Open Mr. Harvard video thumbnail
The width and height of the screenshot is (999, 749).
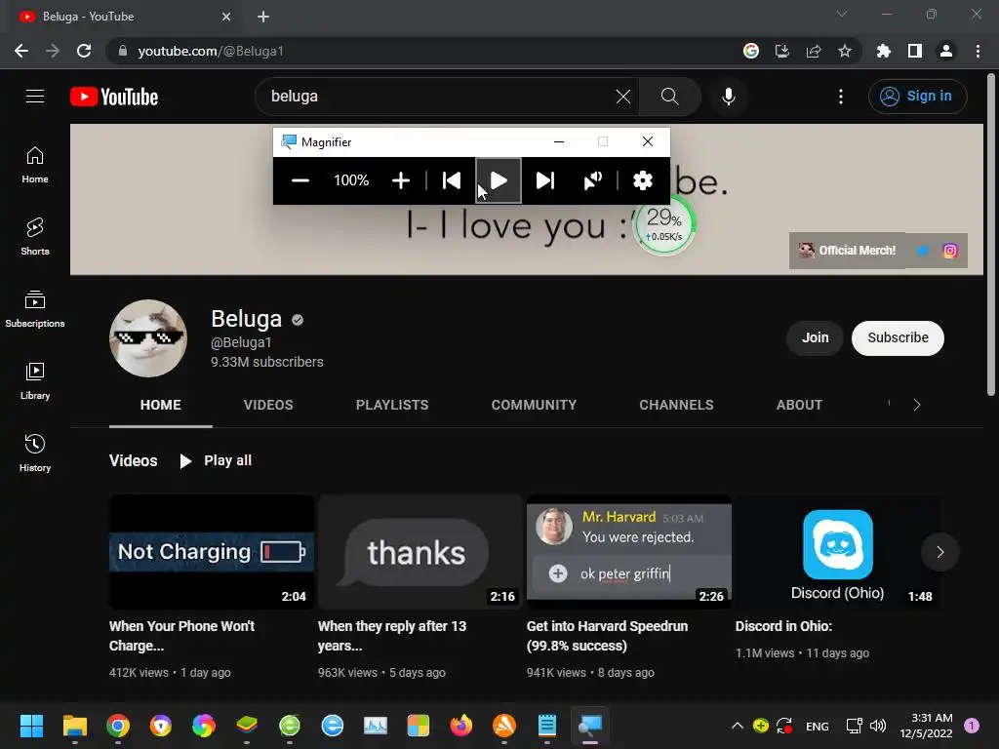coord(629,552)
